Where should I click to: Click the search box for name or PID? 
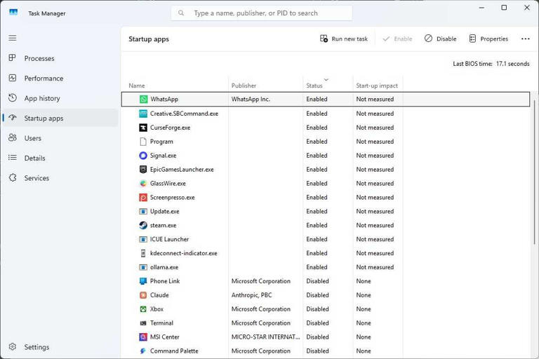coord(262,13)
